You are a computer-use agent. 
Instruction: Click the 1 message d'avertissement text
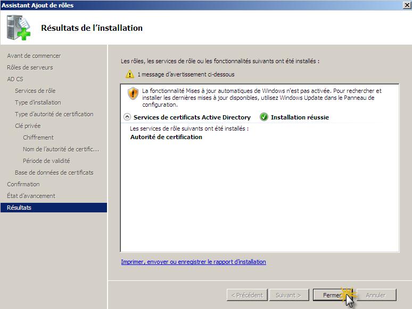[186, 74]
